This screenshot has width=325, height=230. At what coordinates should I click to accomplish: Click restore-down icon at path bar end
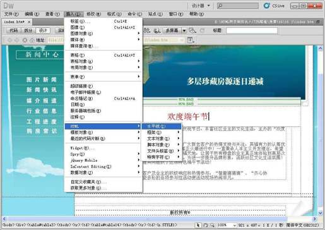tap(318, 21)
